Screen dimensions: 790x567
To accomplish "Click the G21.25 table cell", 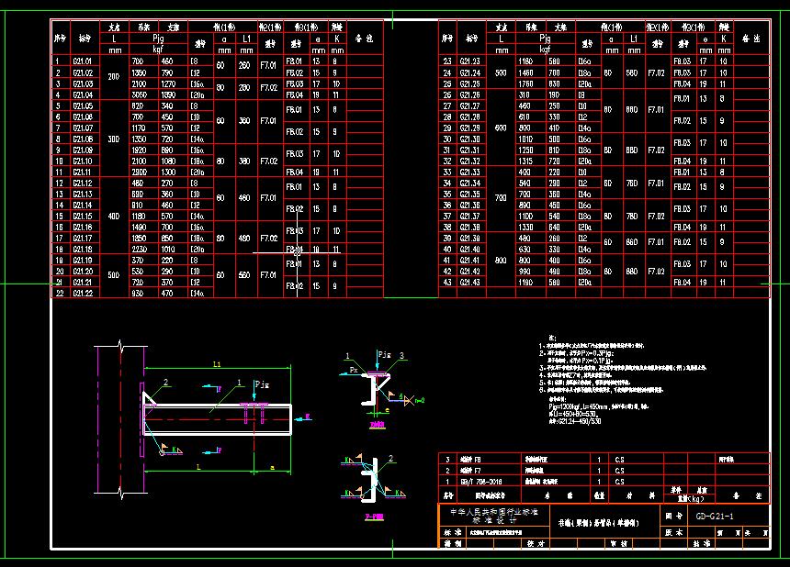I will [469, 84].
